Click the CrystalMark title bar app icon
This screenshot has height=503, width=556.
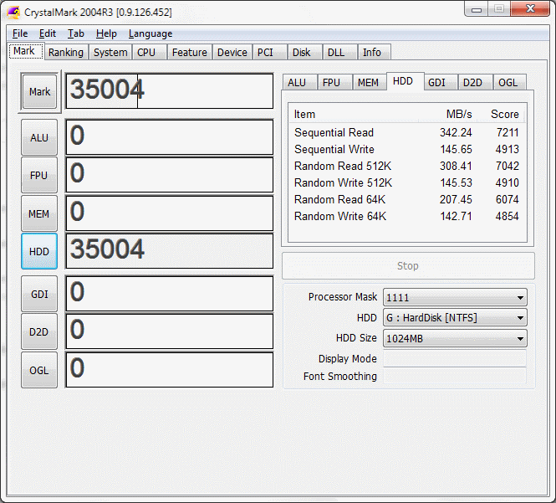click(13, 11)
